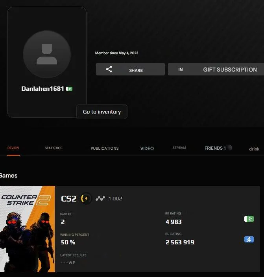Image resolution: width=264 pixels, height=277 pixels.
Task: Click the ELO value 1 002
Action: click(115, 199)
